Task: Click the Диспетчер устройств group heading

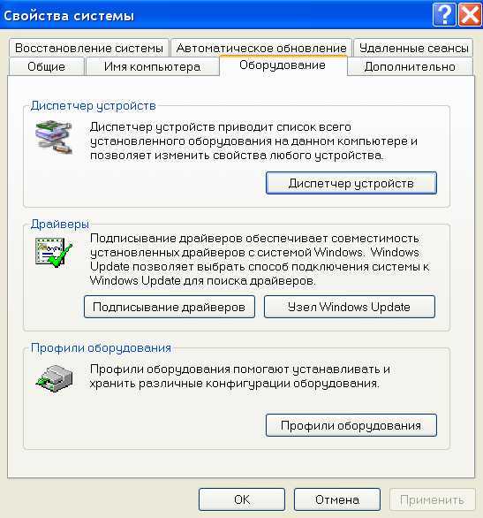Action: click(x=94, y=106)
